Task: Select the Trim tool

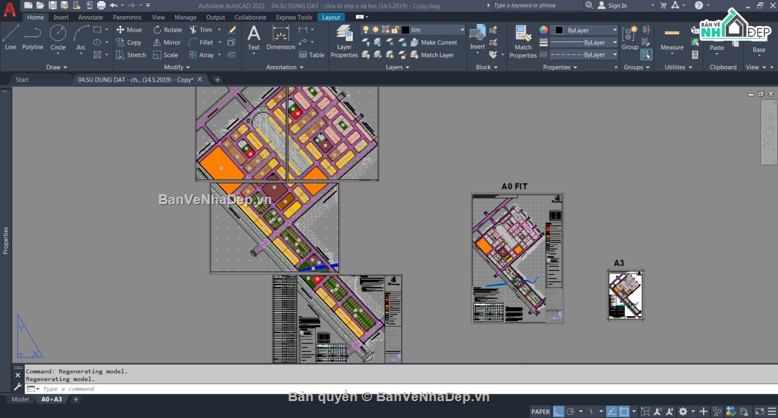Action: click(203, 29)
